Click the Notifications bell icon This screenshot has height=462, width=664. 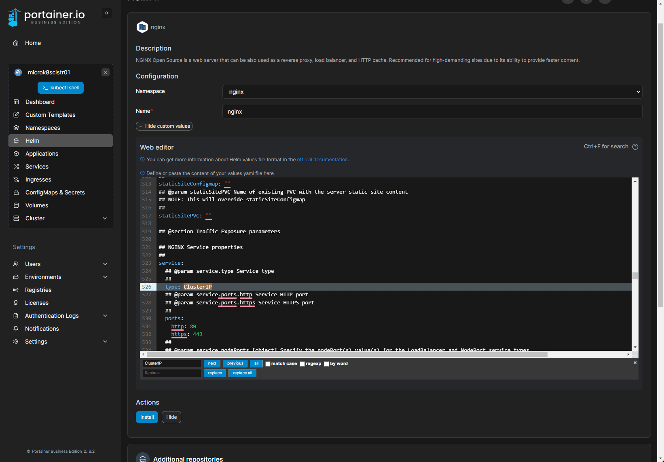tap(16, 329)
